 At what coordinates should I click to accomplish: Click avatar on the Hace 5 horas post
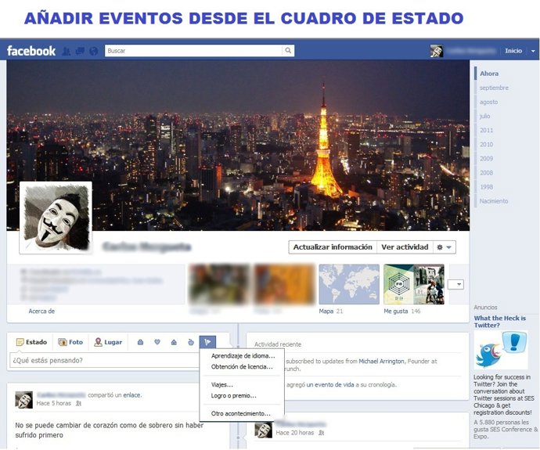tap(23, 399)
